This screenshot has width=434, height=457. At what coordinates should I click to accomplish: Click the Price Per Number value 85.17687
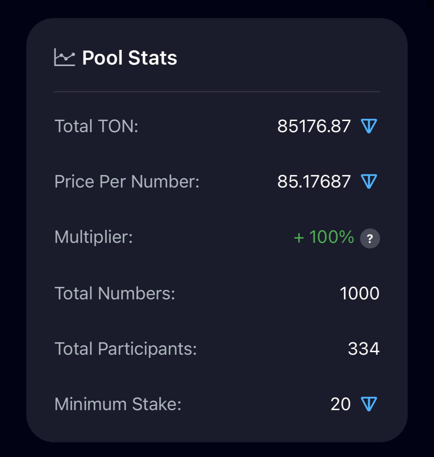314,181
